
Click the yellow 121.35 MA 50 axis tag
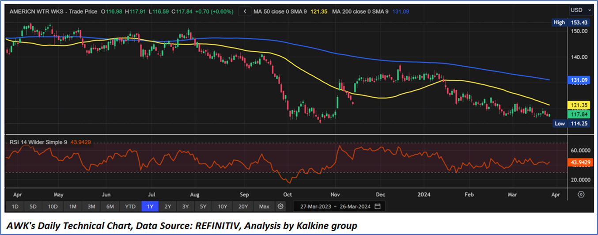coord(579,105)
